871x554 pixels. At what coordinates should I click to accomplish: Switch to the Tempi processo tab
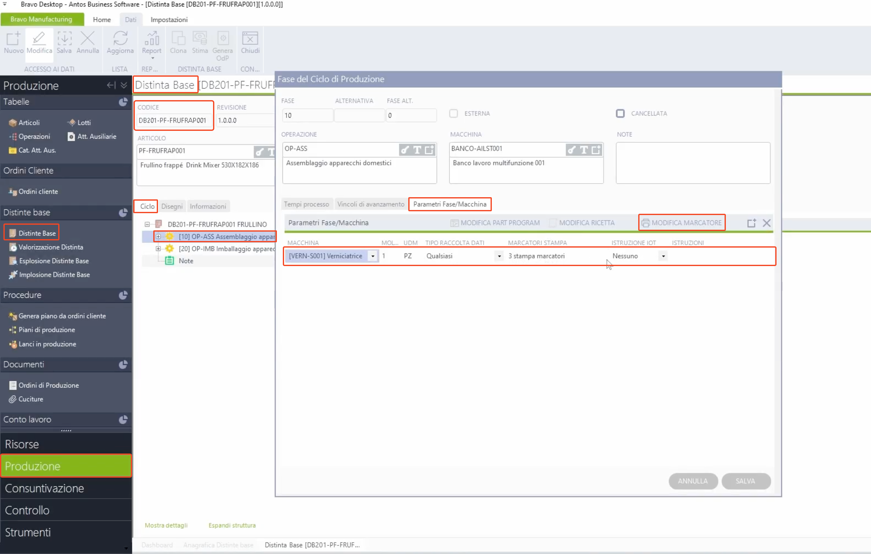[x=306, y=204]
